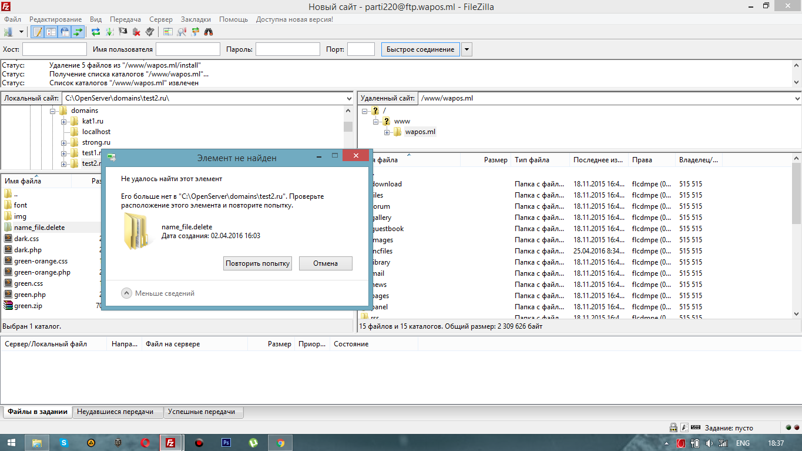Open the Site Manager icon
The width and height of the screenshot is (802, 451).
pos(9,32)
